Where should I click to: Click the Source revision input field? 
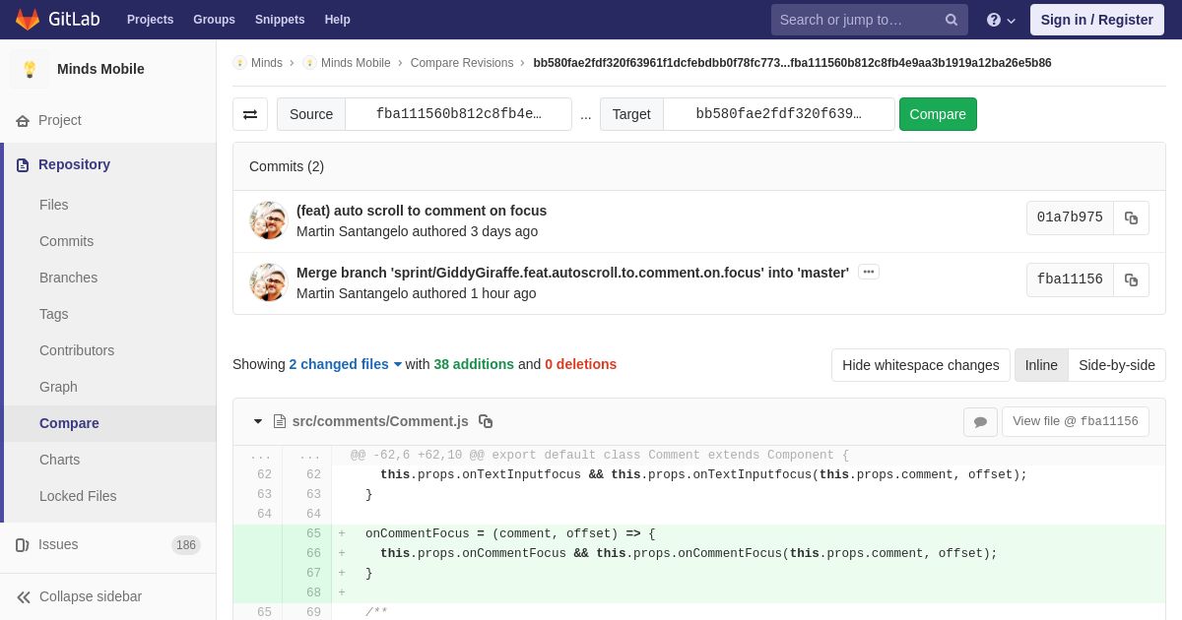click(x=458, y=114)
